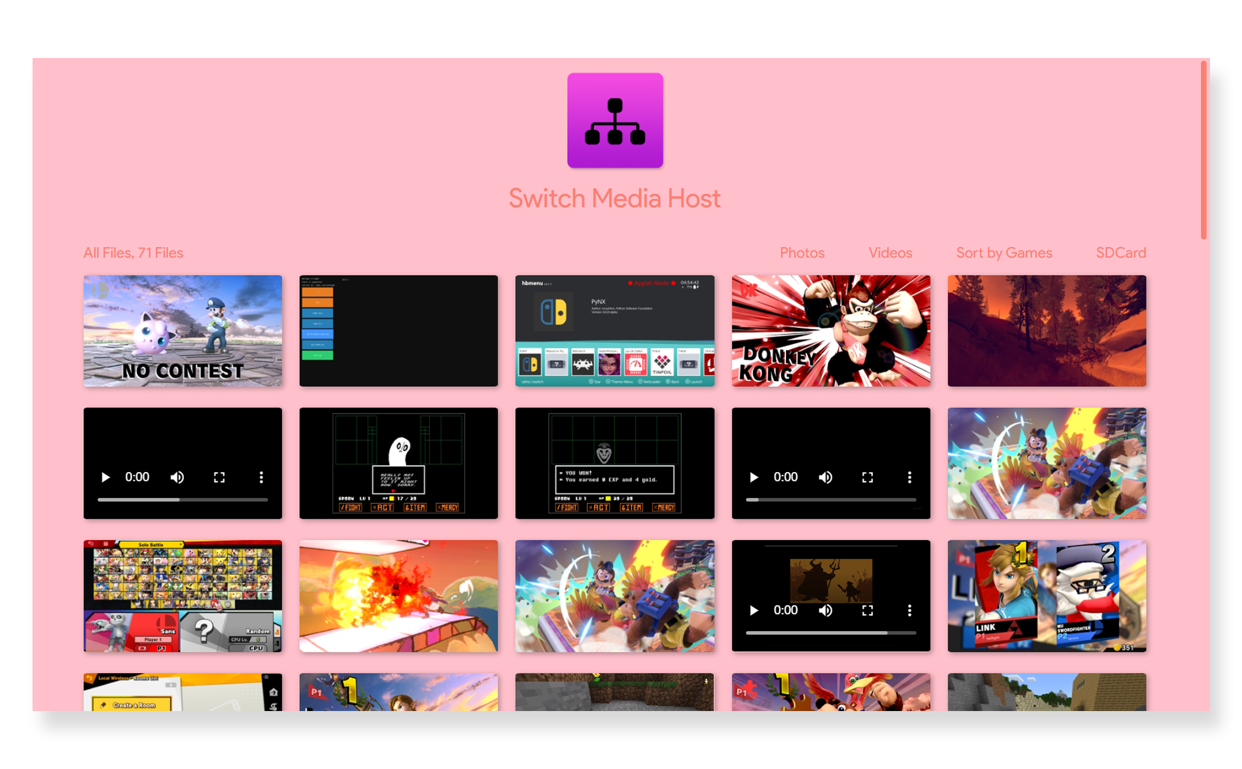
Task: Open the Solo Battle character select screenshot
Action: [183, 596]
